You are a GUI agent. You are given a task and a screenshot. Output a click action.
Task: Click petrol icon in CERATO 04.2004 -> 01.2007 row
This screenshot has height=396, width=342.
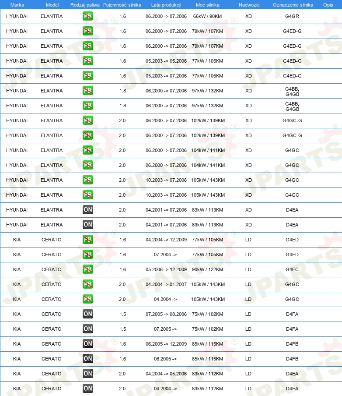[x=88, y=284]
